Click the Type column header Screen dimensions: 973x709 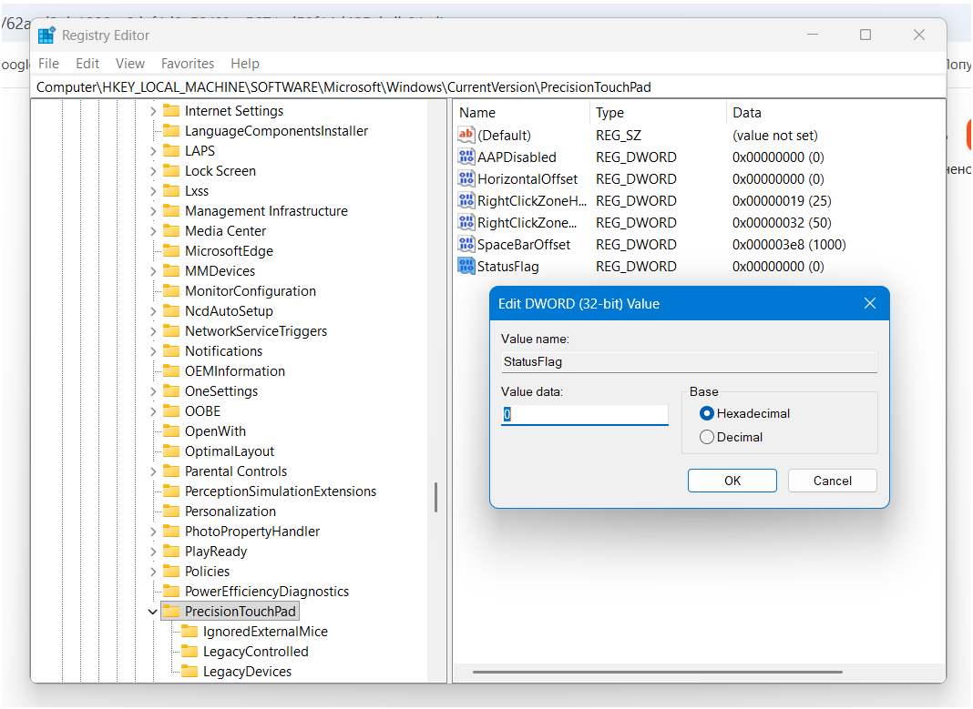658,113
